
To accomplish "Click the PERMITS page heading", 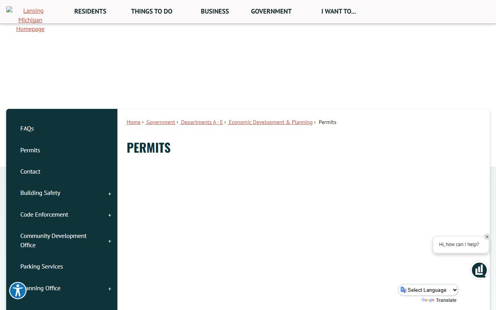I will (148, 148).
